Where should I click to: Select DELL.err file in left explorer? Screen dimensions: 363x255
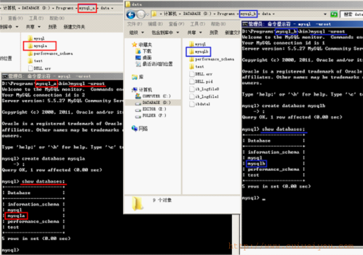39,69
